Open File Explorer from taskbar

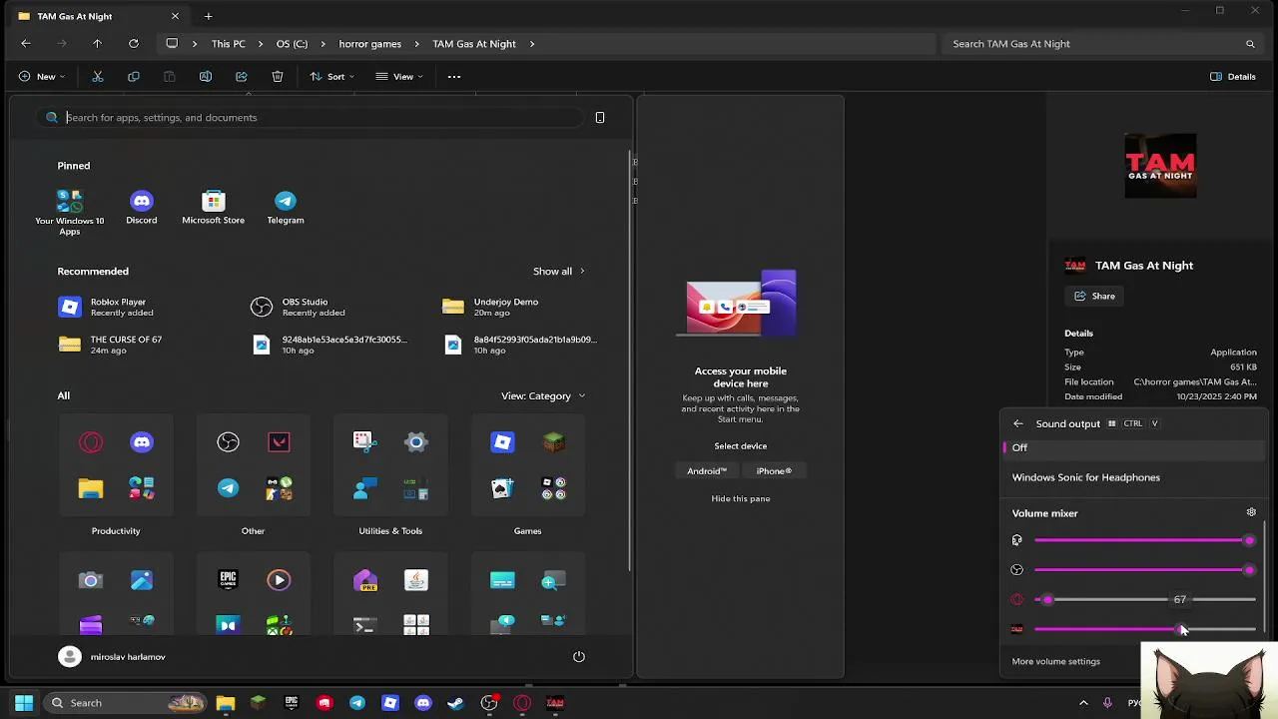click(x=225, y=703)
